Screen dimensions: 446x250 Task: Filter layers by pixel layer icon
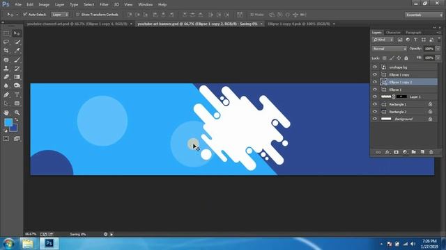pos(400,40)
